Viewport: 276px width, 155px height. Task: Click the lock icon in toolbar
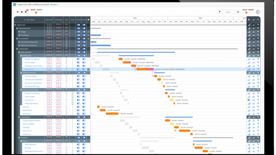(22, 12)
